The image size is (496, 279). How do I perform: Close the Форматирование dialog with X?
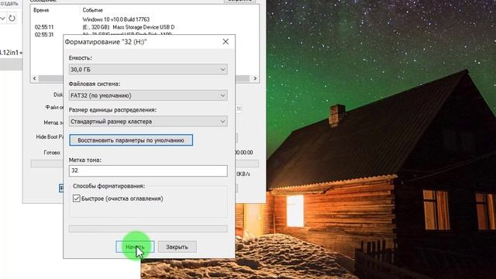pos(226,42)
